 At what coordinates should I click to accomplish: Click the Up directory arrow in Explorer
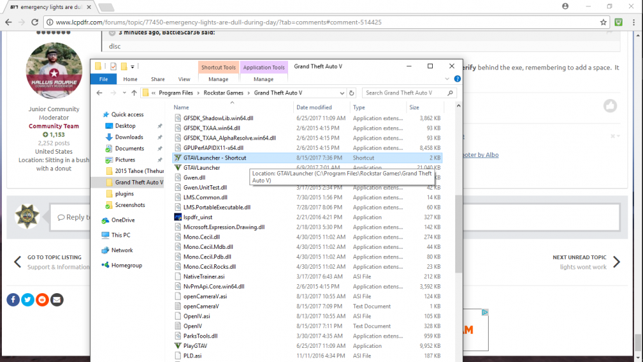[x=134, y=93]
